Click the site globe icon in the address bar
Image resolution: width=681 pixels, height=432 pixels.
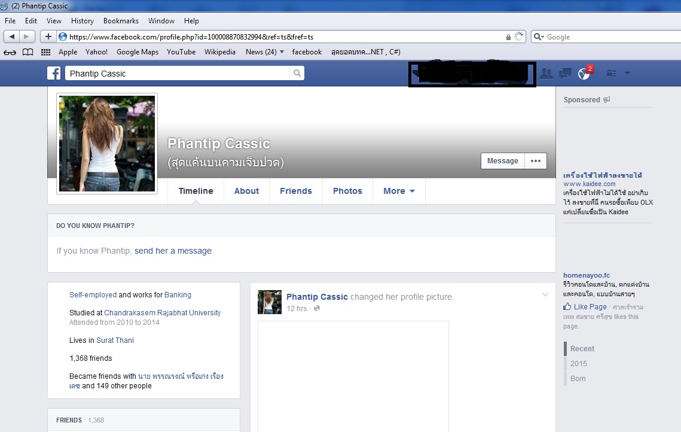pyautogui.click(x=63, y=37)
